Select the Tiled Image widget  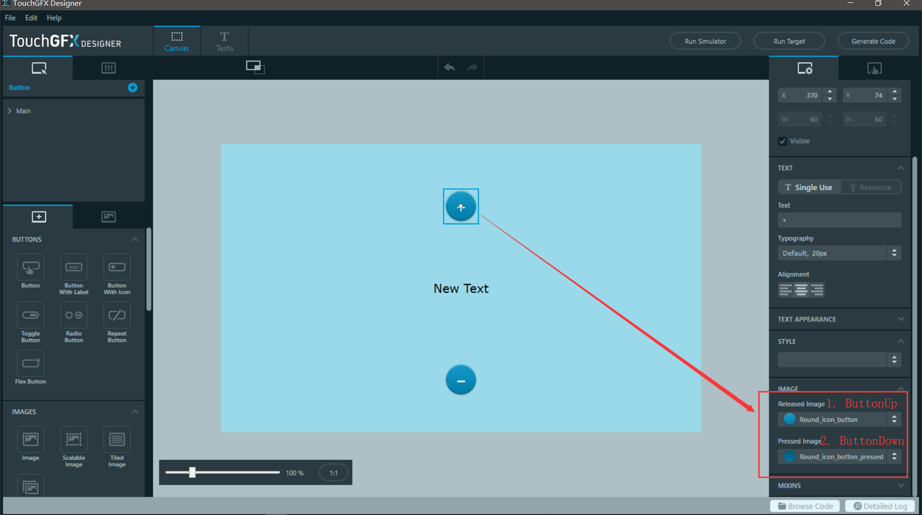(117, 447)
